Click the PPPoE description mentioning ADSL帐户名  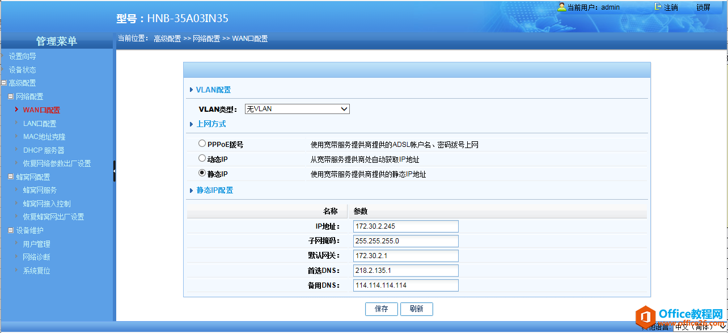395,145
